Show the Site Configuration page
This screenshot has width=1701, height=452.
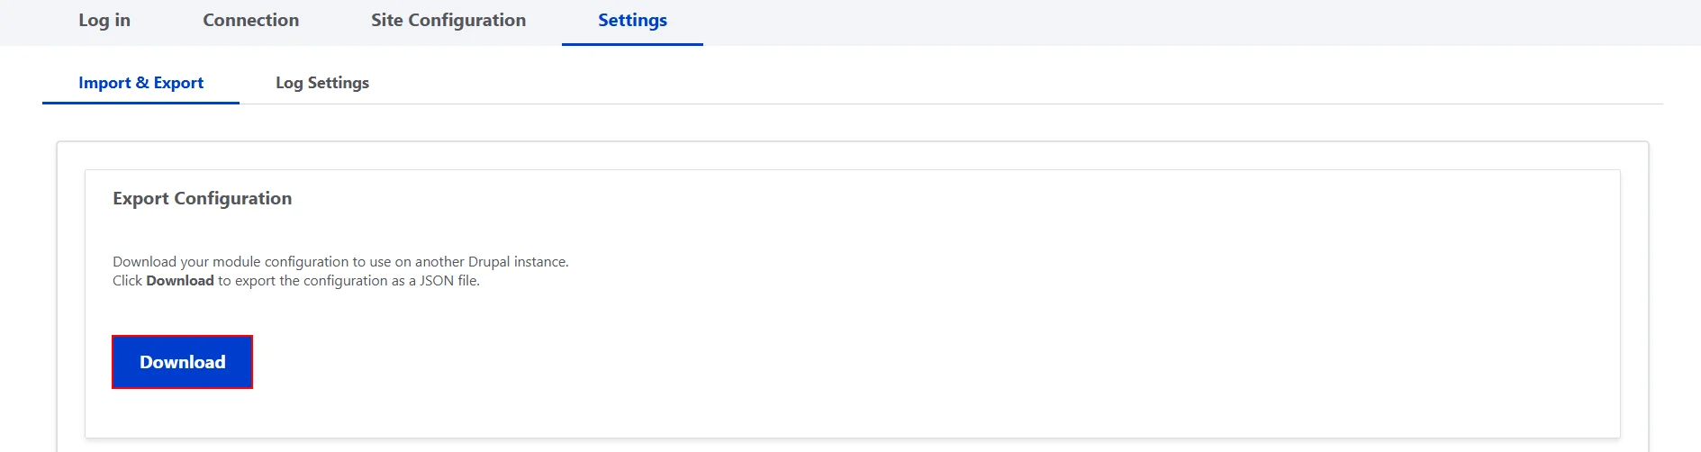[x=448, y=21]
